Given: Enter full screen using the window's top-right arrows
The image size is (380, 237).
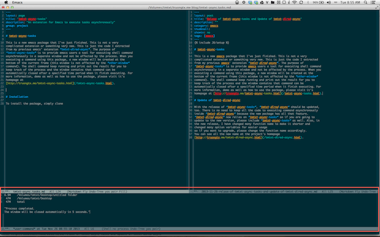Looking at the screenshot, I should [x=376, y=8].
